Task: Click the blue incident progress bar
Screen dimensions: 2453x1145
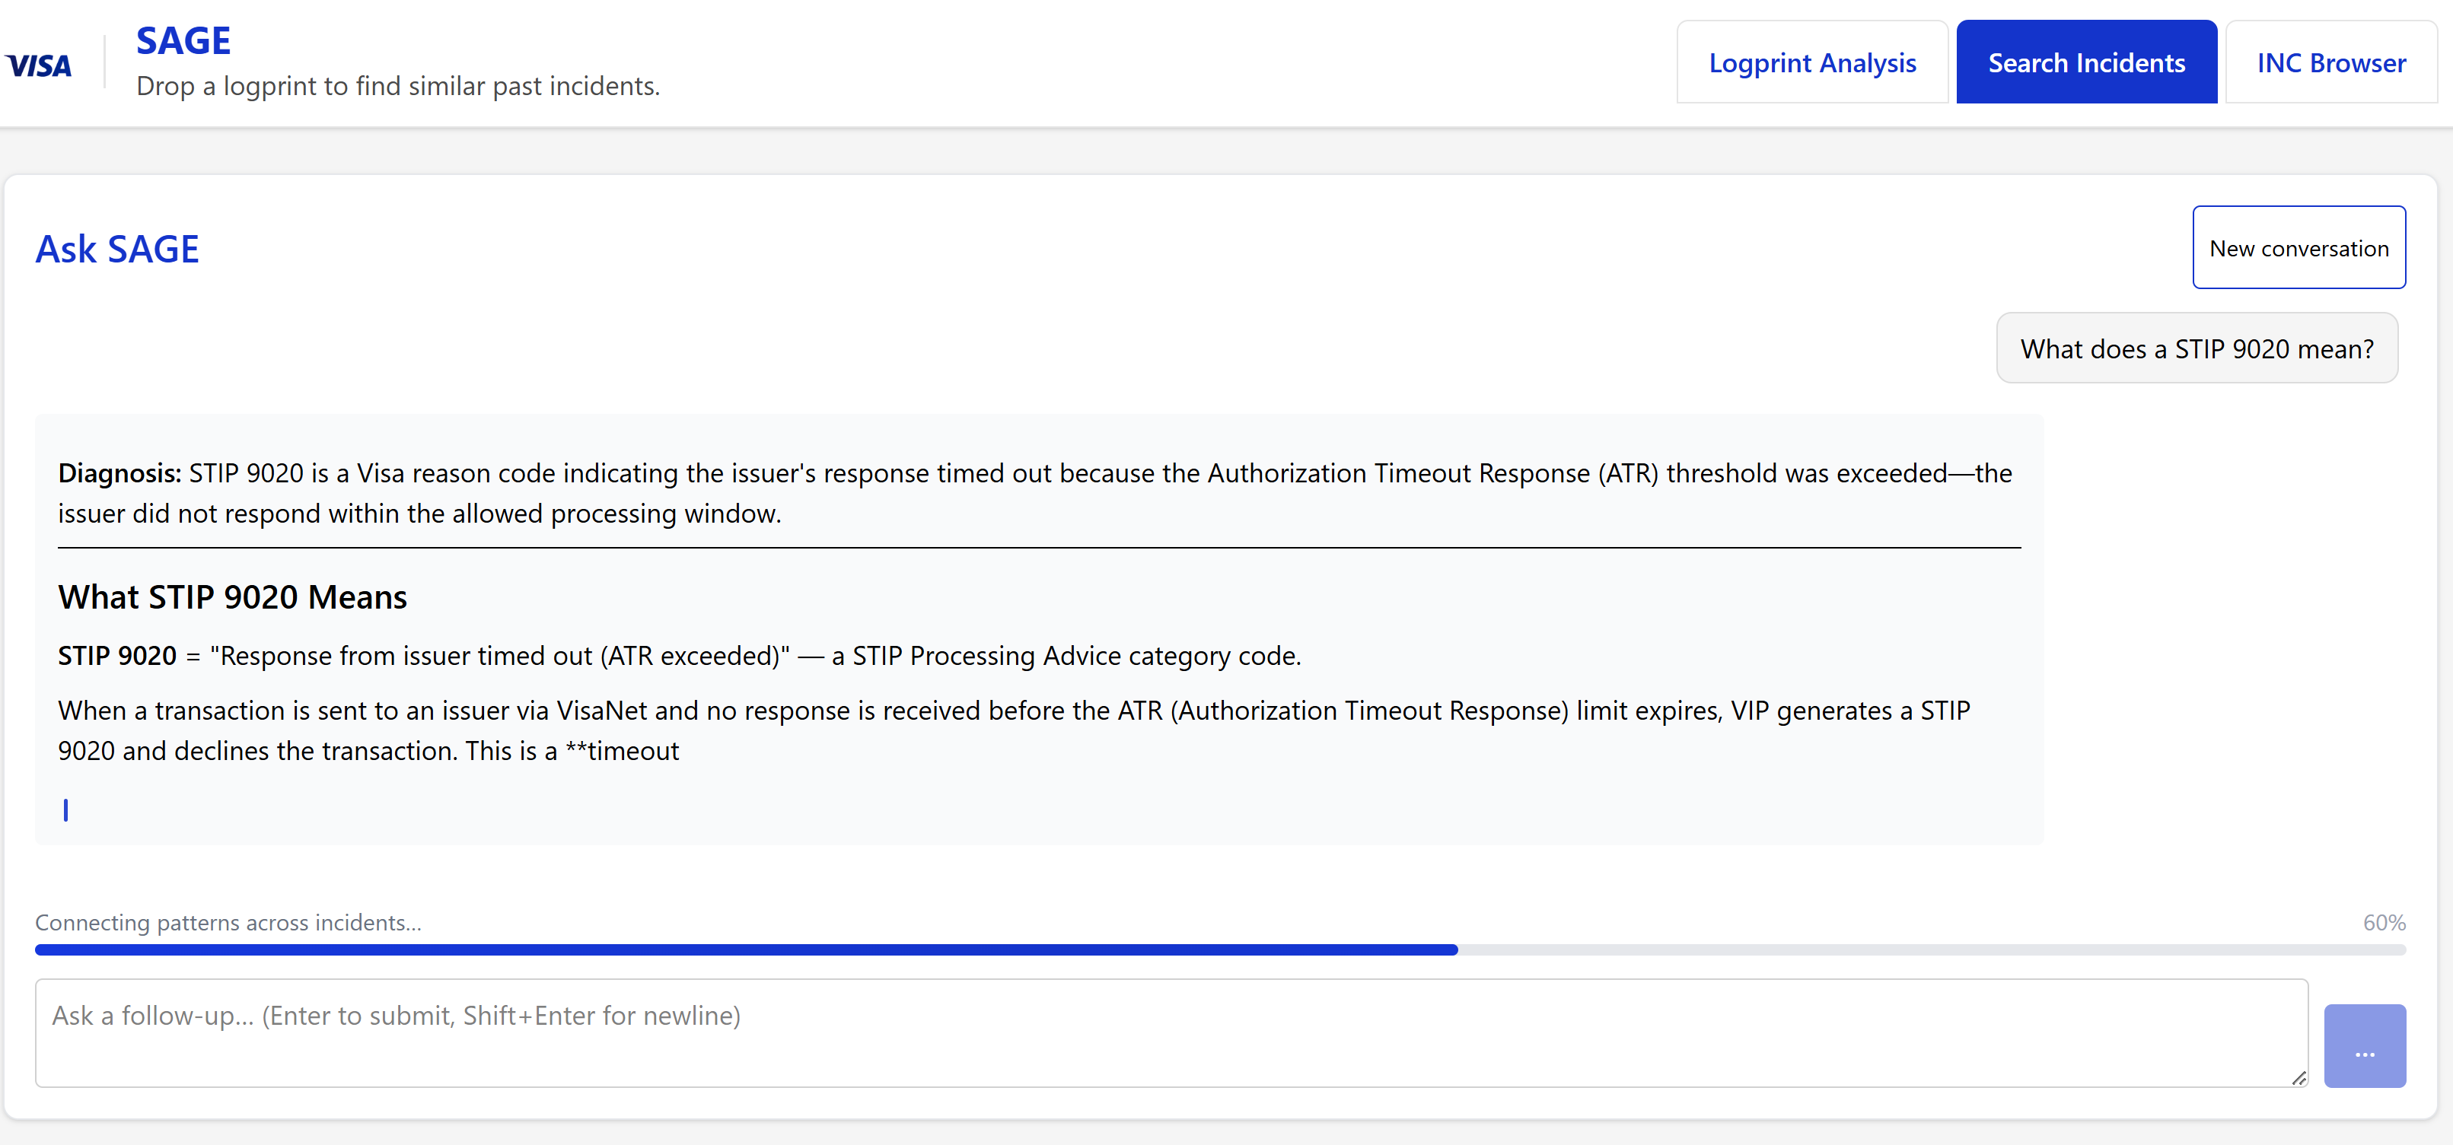Action: [746, 950]
